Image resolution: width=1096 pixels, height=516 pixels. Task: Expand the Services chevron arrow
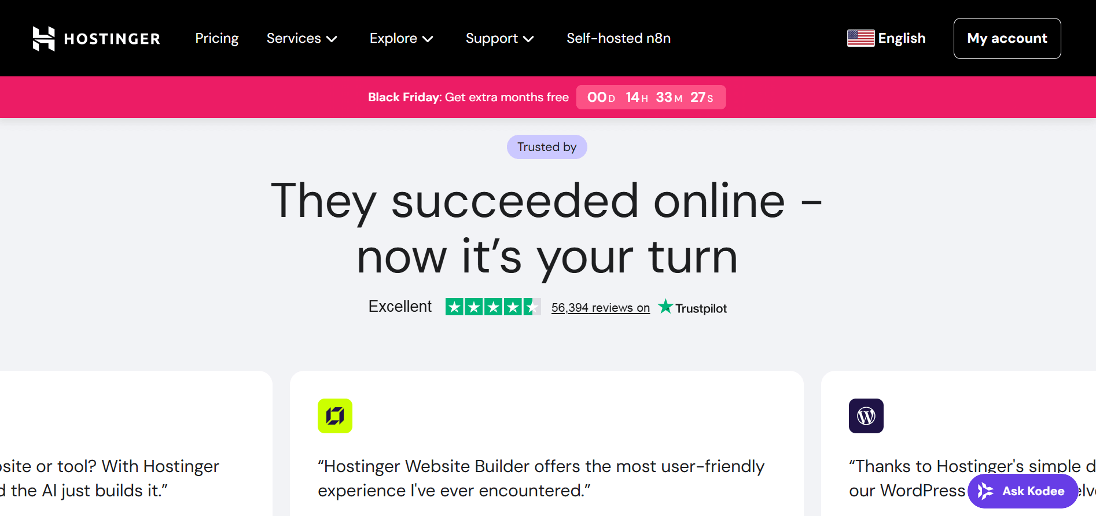pyautogui.click(x=332, y=39)
